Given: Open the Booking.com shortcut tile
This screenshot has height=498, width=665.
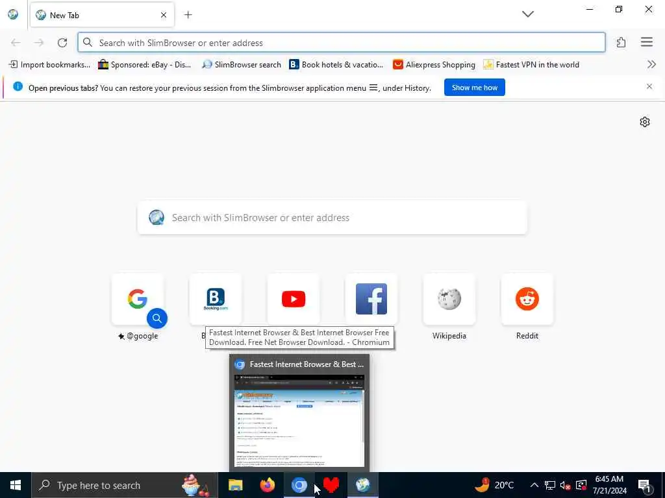Looking at the screenshot, I should (x=216, y=299).
